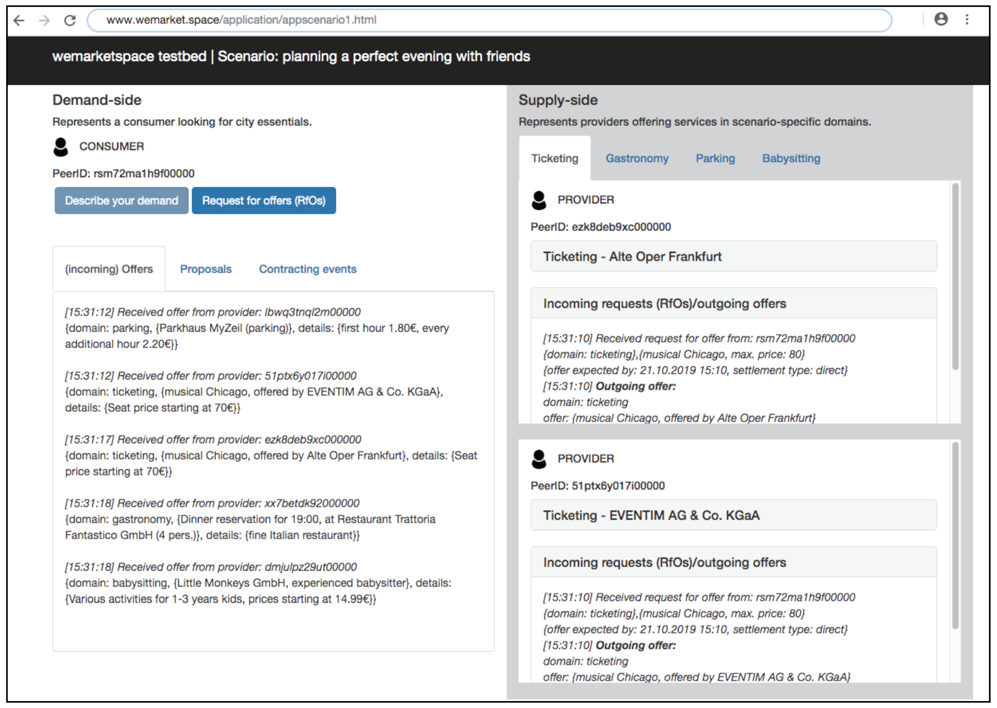Click the browser back arrow
This screenshot has height=708, width=997.
click(19, 20)
